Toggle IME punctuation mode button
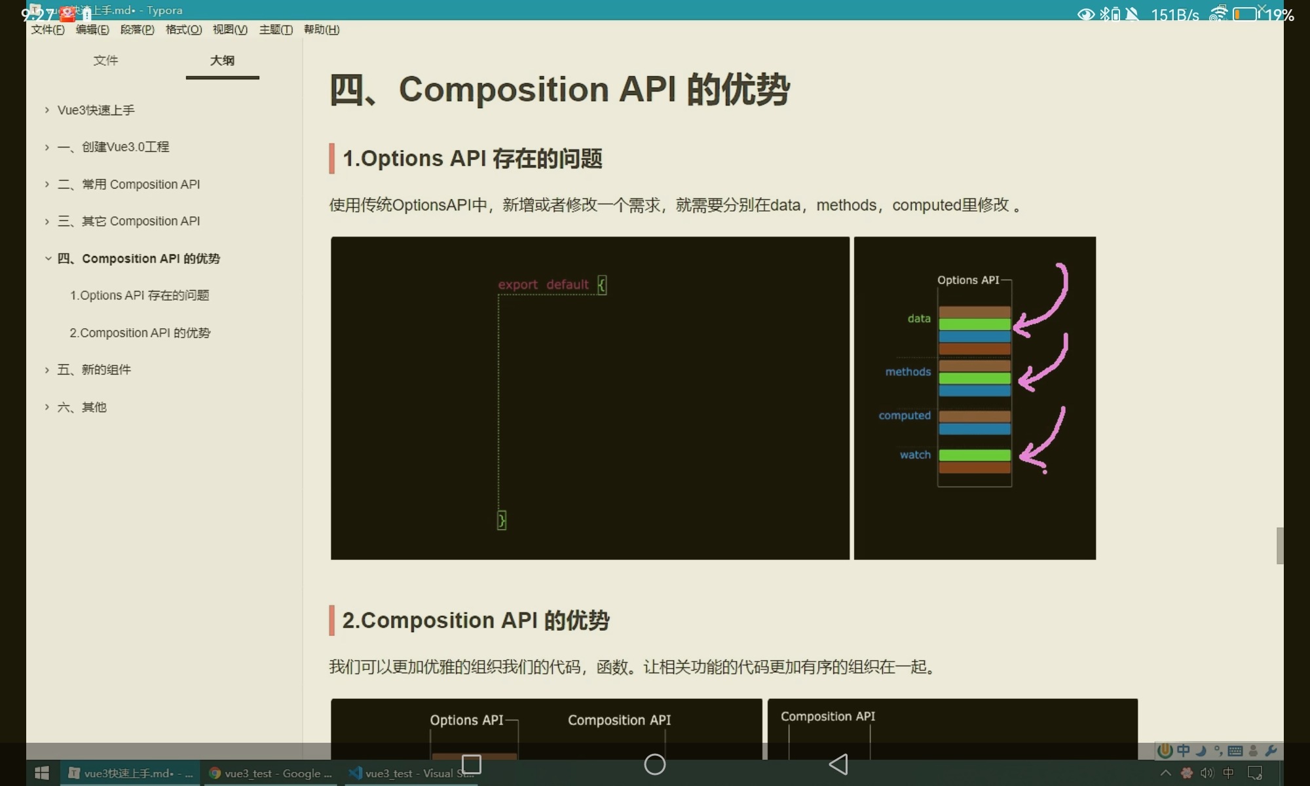Viewport: 1310px width, 786px height. [x=1218, y=751]
